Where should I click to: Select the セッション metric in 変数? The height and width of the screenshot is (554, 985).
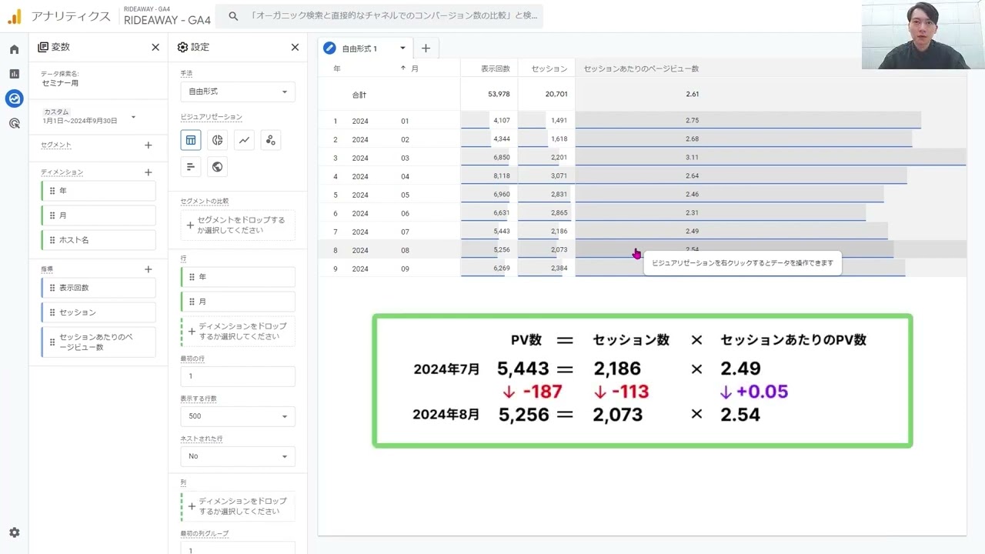tap(98, 312)
